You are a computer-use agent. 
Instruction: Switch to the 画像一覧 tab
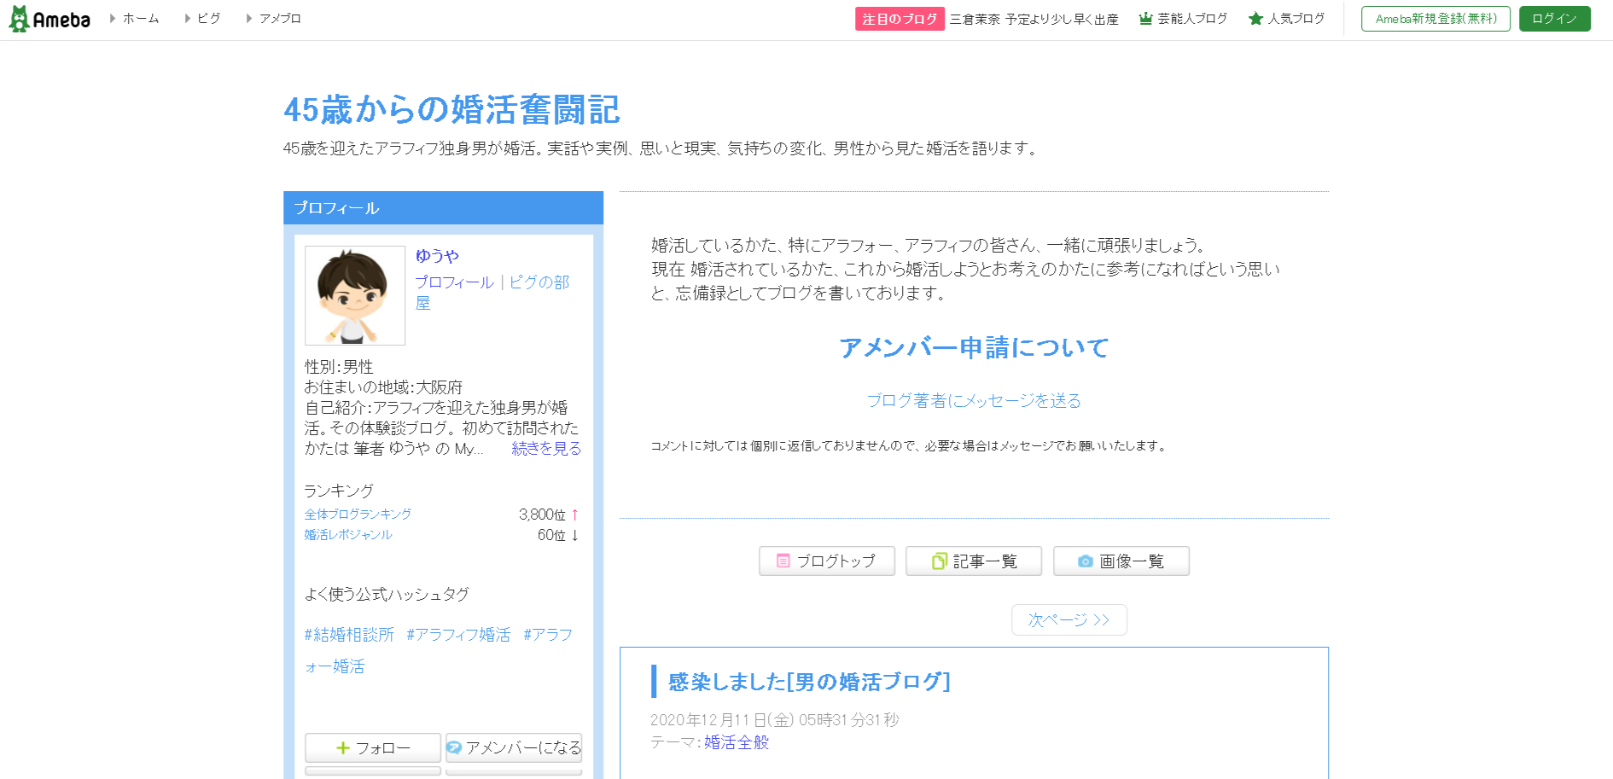tap(1121, 561)
